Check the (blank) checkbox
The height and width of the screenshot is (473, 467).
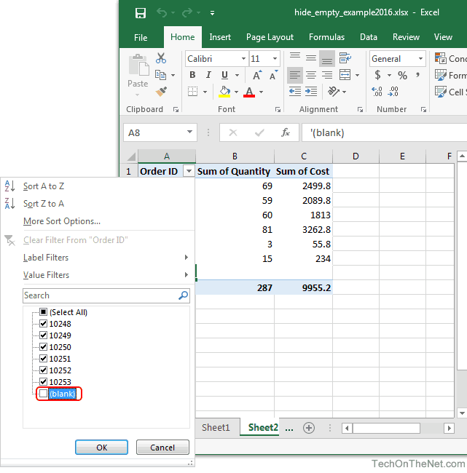(44, 394)
